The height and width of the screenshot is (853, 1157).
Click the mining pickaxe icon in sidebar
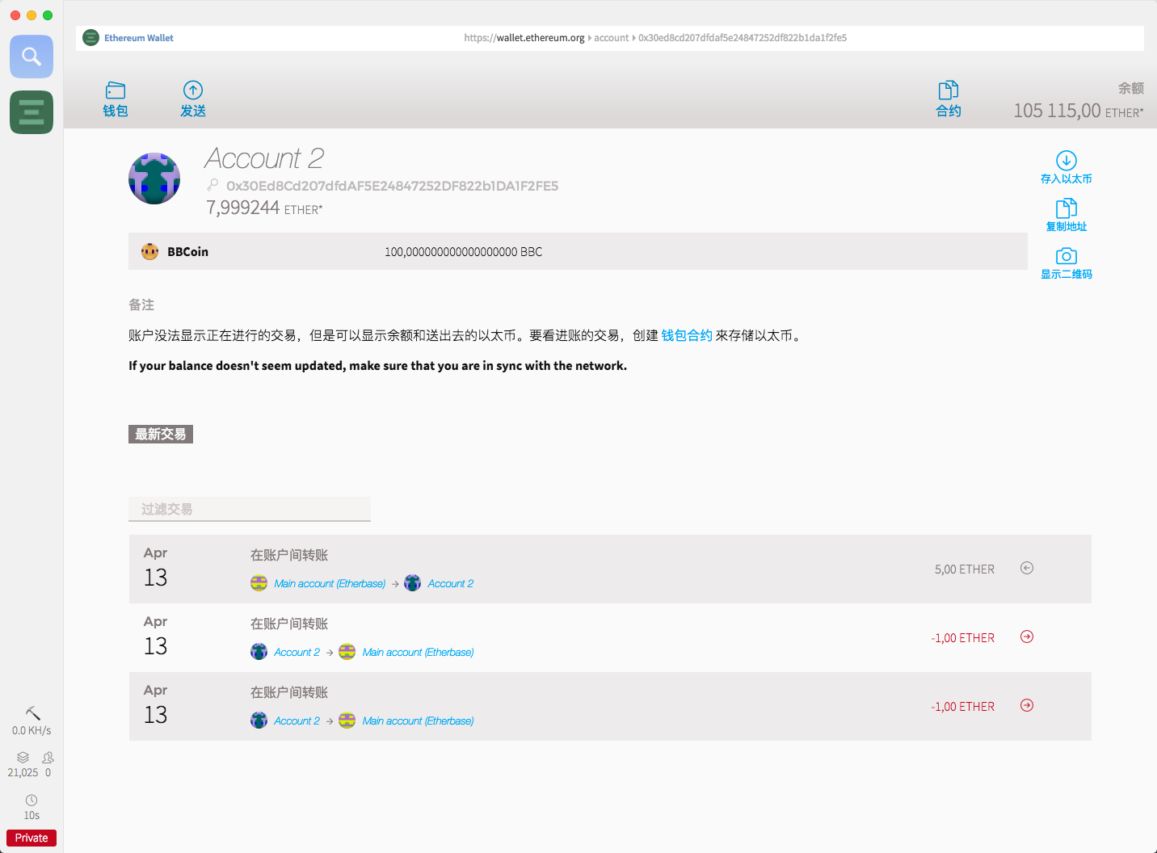(x=32, y=712)
